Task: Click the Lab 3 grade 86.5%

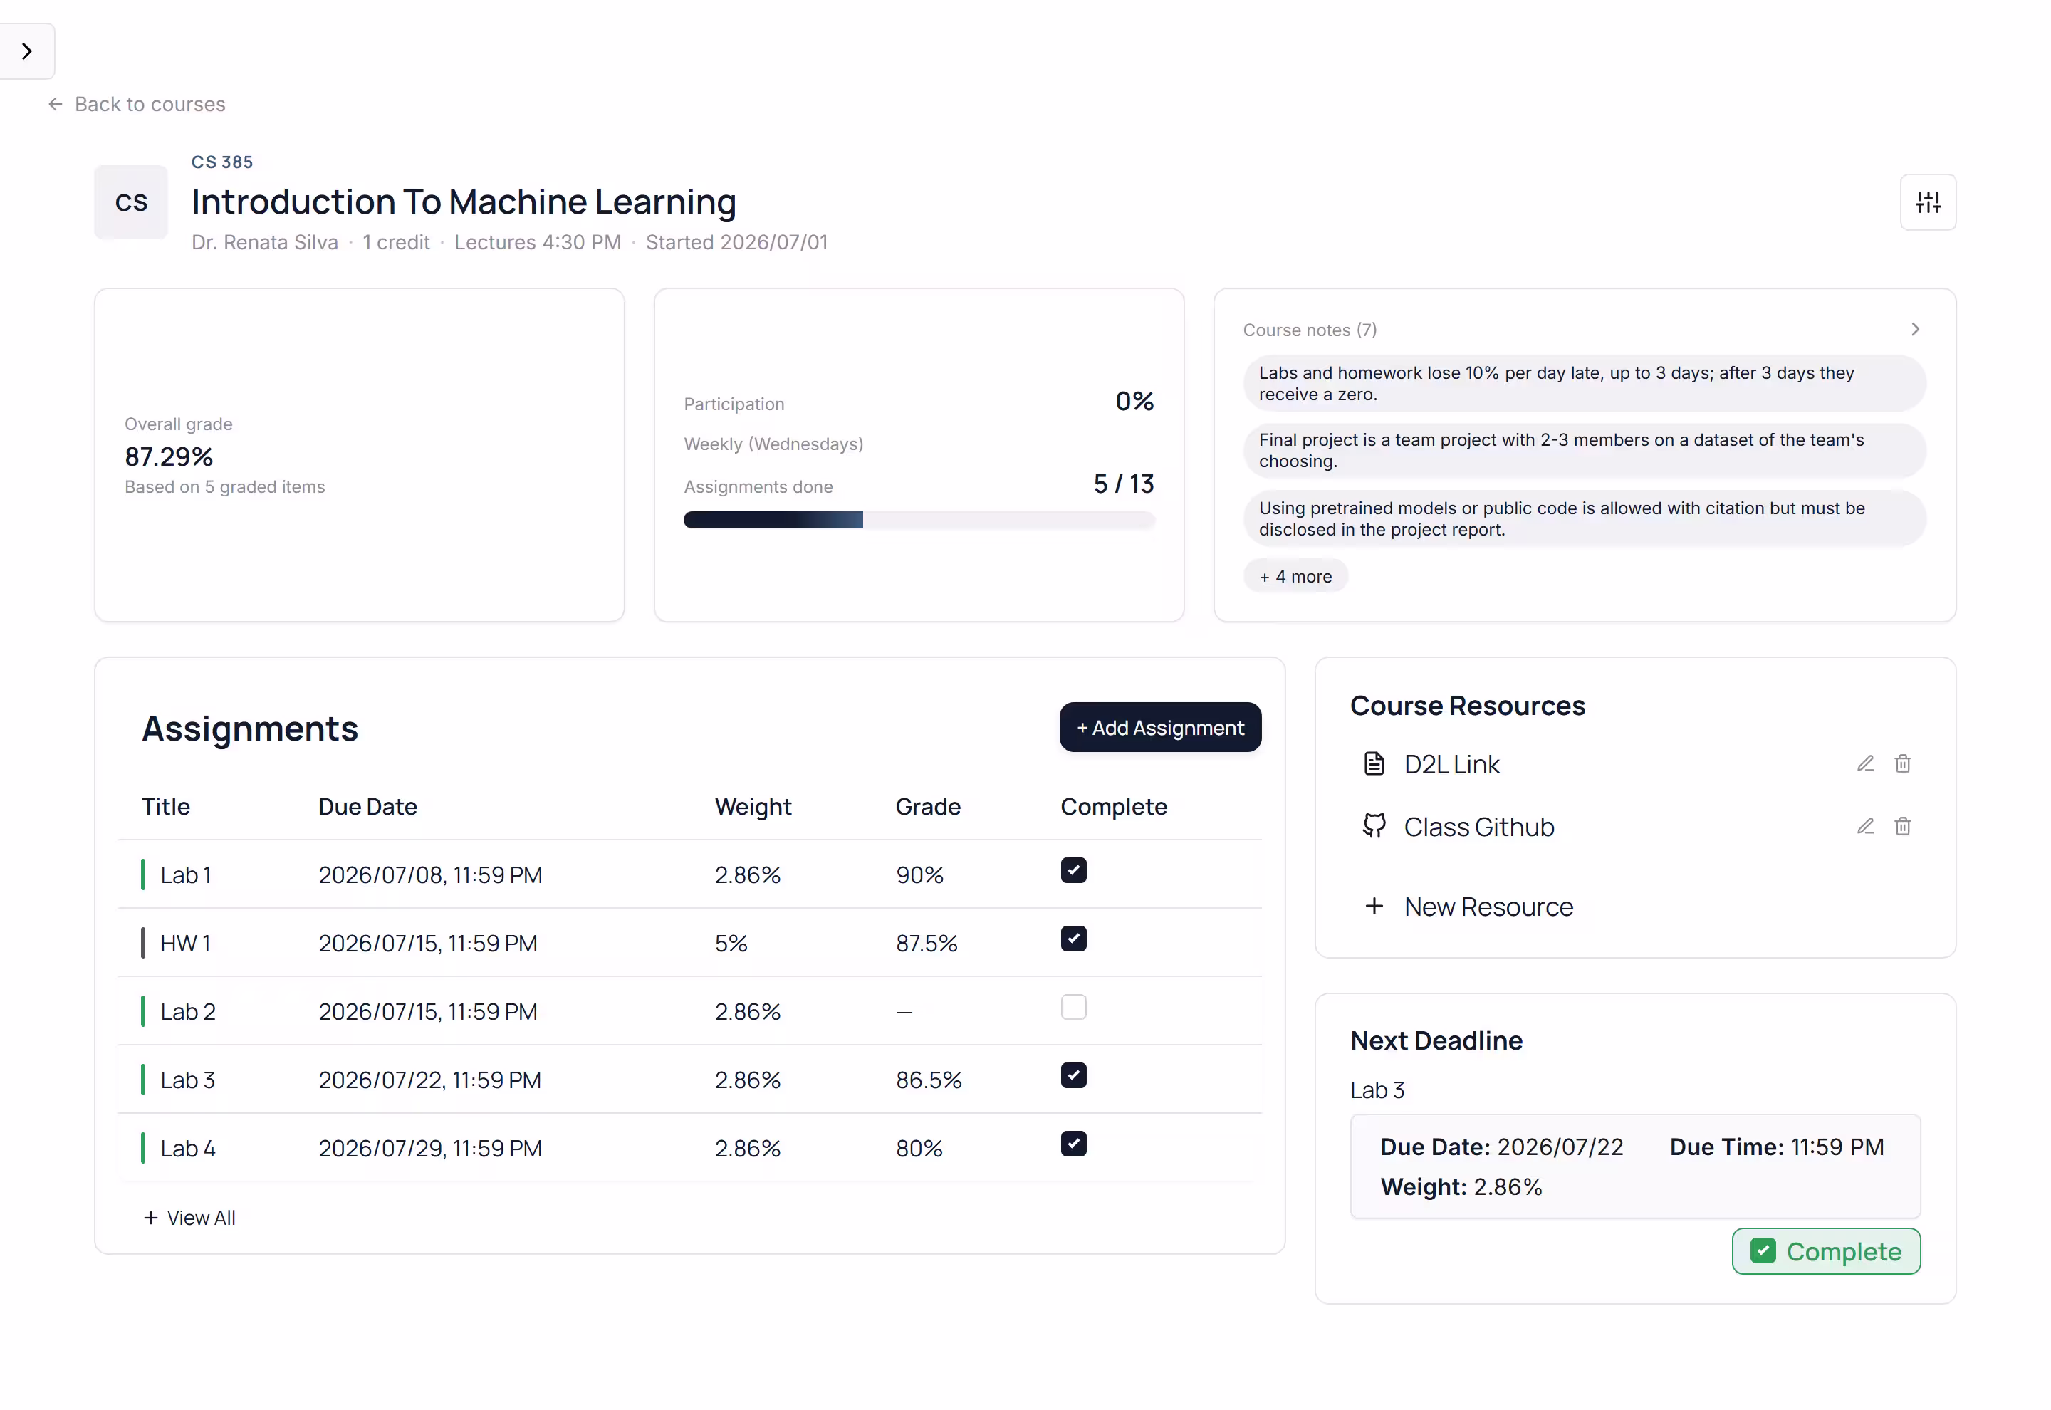Action: pyautogui.click(x=929, y=1080)
